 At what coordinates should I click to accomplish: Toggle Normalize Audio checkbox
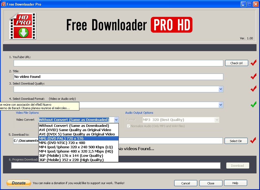[x=128, y=126]
